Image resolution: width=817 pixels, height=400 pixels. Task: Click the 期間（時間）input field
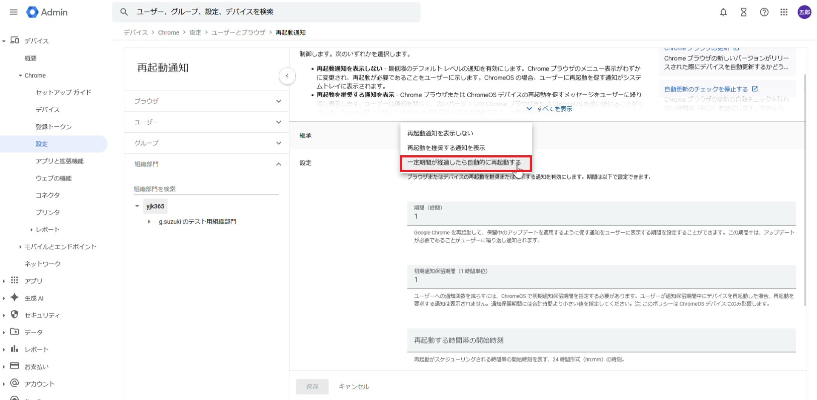(601, 216)
